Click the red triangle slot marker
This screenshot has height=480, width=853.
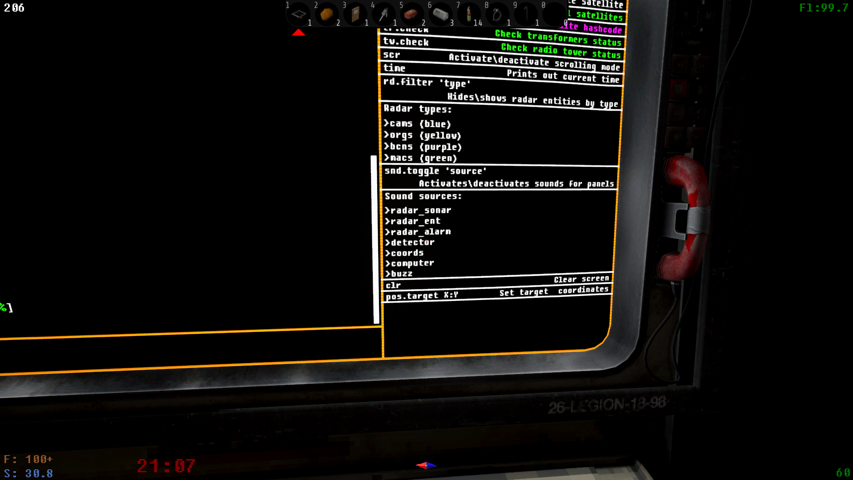(299, 32)
